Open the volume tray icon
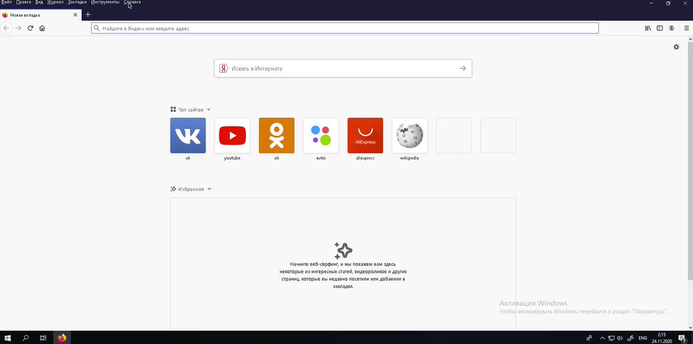693x344 pixels. click(x=620, y=338)
